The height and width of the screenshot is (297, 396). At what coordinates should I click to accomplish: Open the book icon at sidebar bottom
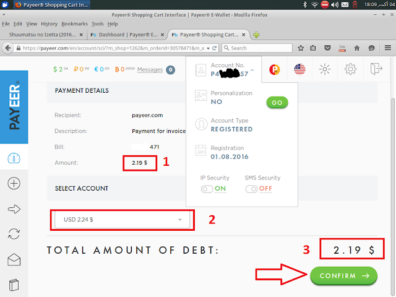pos(14,285)
